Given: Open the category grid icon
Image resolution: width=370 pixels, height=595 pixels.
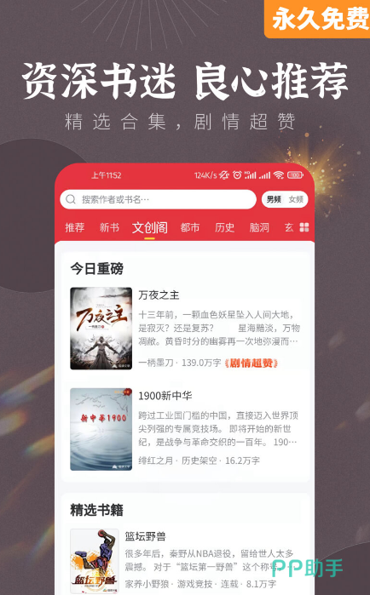Looking at the screenshot, I should (x=304, y=227).
